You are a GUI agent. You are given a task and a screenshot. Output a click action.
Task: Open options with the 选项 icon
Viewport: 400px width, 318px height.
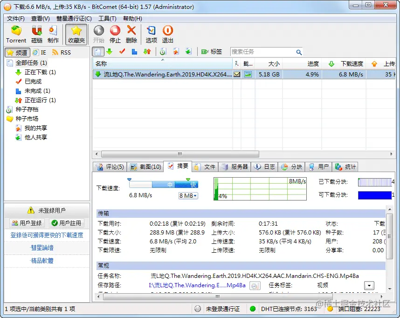pos(151,34)
